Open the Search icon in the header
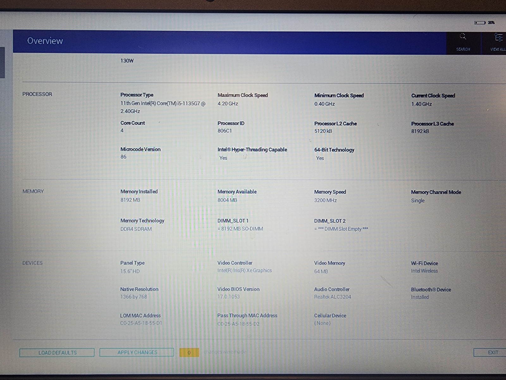 (x=463, y=42)
